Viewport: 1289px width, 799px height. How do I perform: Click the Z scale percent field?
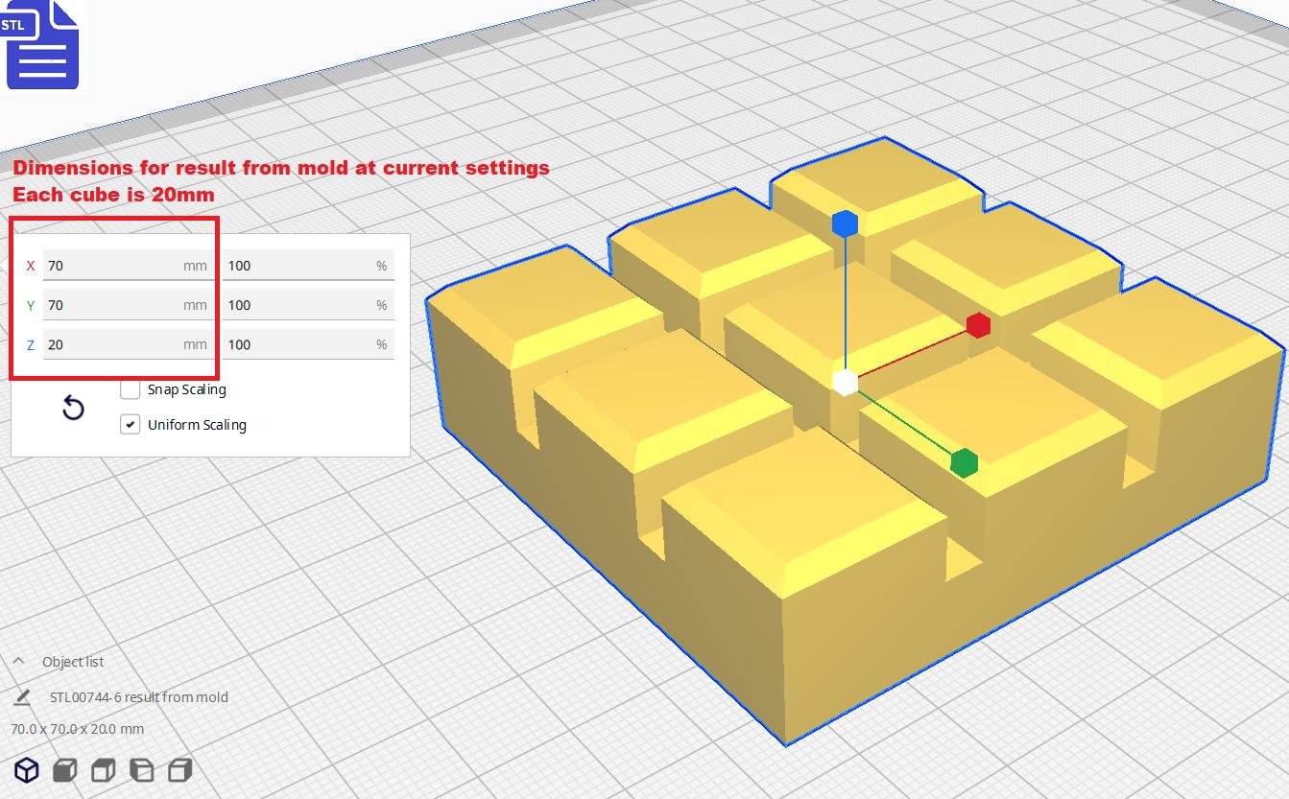tap(308, 344)
